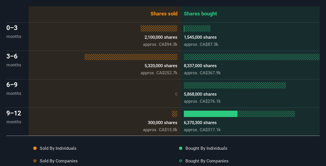Click the 0–3 months sold hatched bar

[159, 28]
